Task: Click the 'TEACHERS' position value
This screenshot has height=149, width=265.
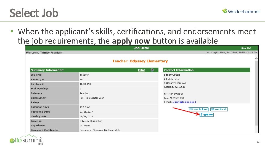Action: tap(86, 84)
